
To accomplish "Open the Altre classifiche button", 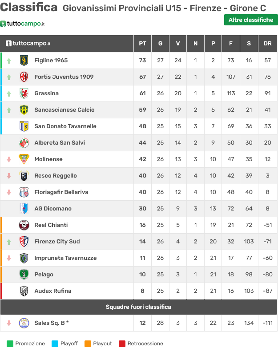I will point(251,20).
